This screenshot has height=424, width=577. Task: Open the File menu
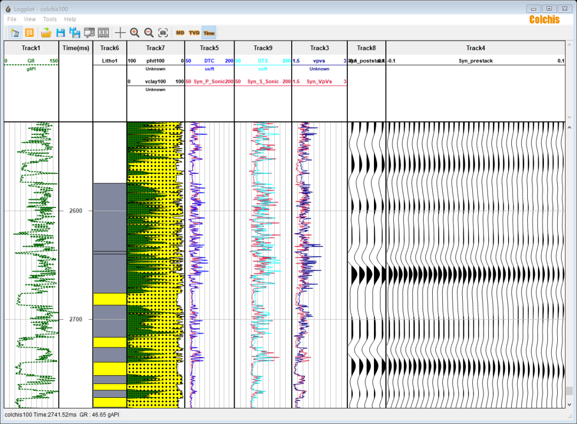[12, 19]
